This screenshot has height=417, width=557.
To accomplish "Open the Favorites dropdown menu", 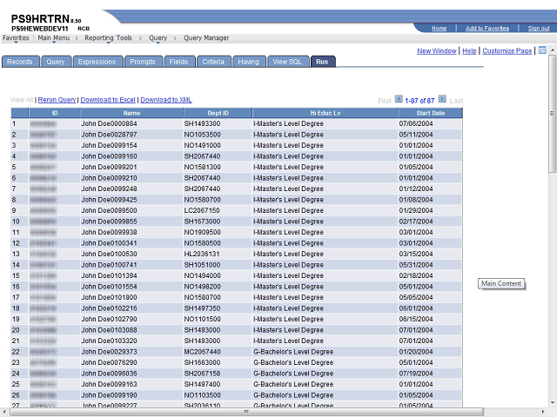I will pos(16,38).
